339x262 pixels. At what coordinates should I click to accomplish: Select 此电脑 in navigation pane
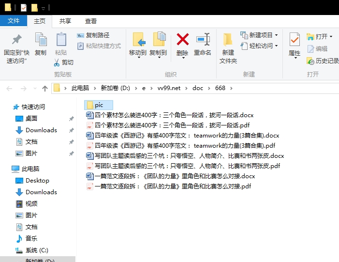click(26, 169)
